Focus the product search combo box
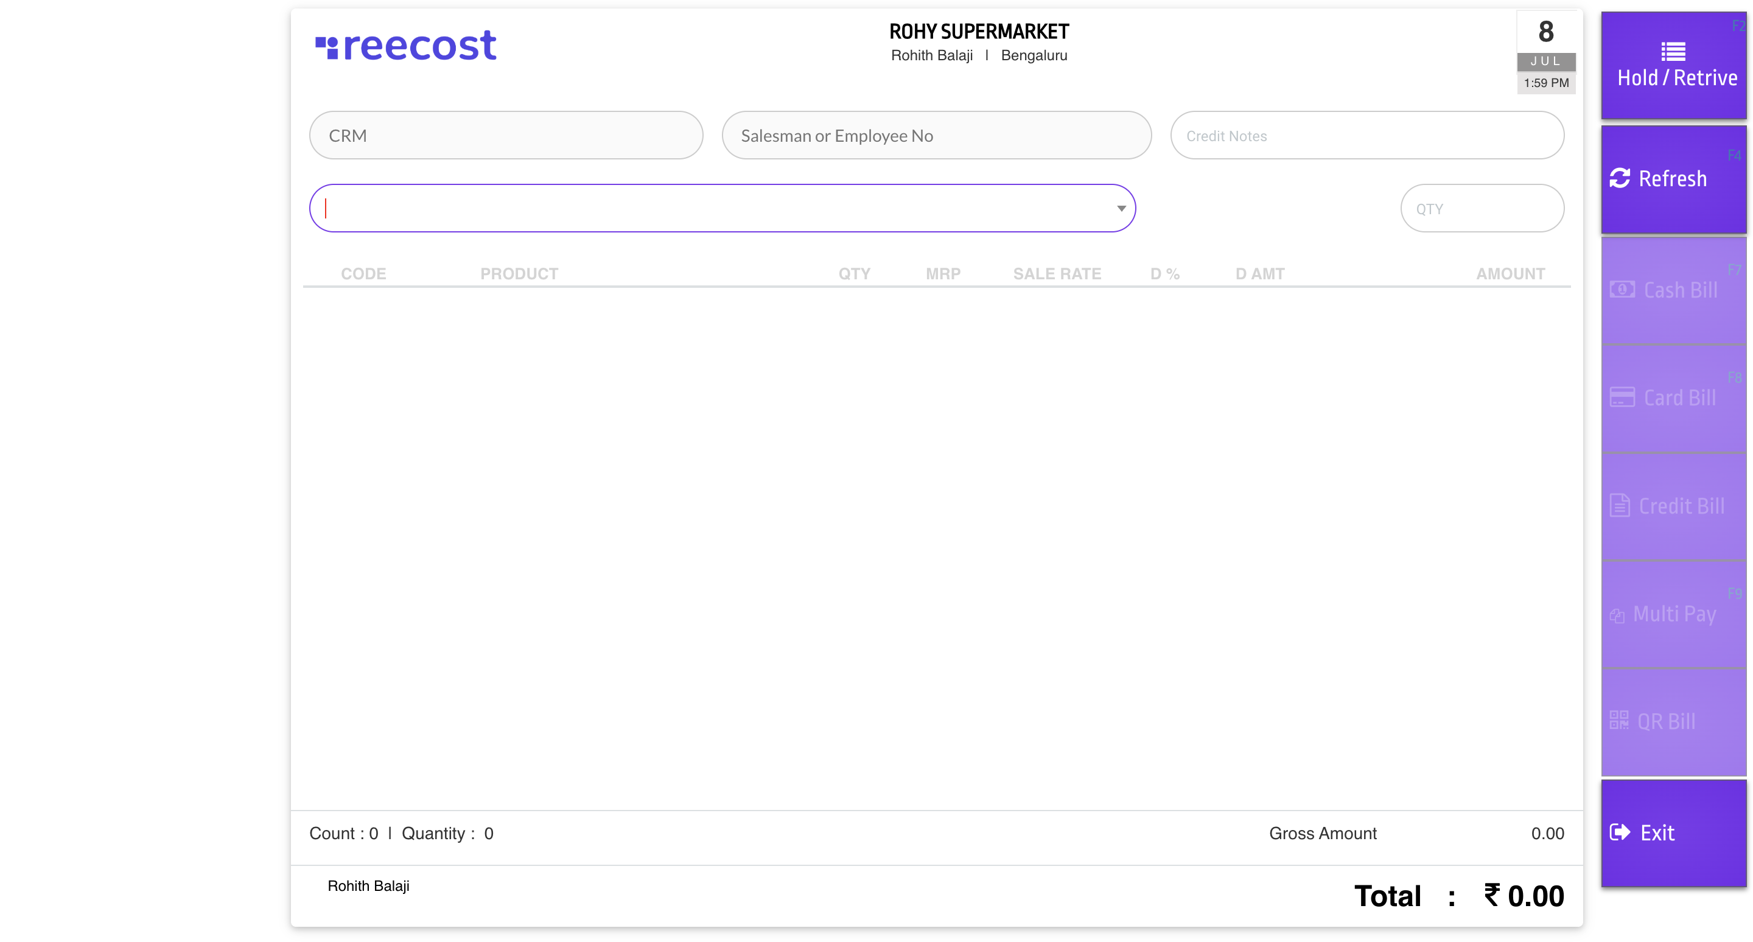 [x=708, y=208]
